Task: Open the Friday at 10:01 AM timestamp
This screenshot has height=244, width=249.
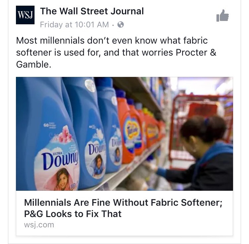Action: [74, 25]
